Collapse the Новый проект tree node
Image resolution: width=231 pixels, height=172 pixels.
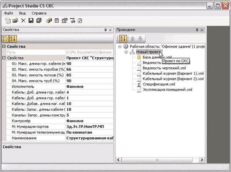(126, 52)
